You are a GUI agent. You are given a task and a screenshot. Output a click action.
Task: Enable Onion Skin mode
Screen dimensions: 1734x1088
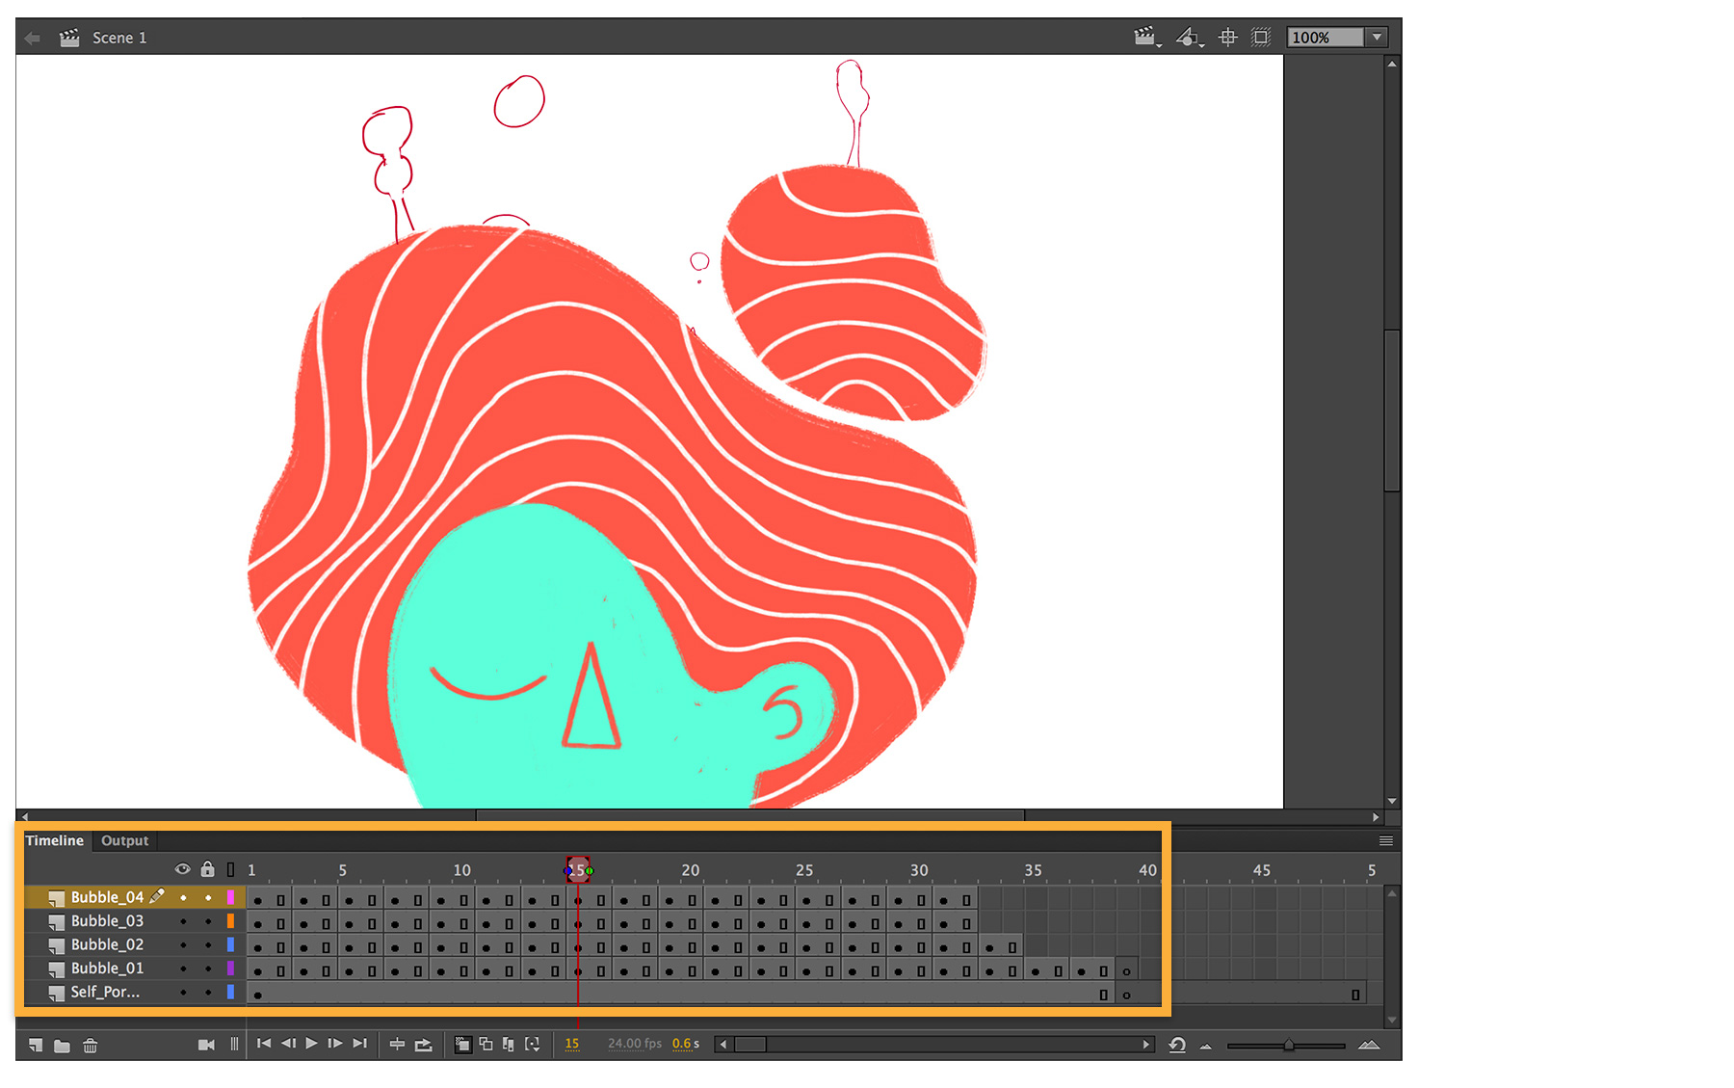pyautogui.click(x=463, y=1044)
